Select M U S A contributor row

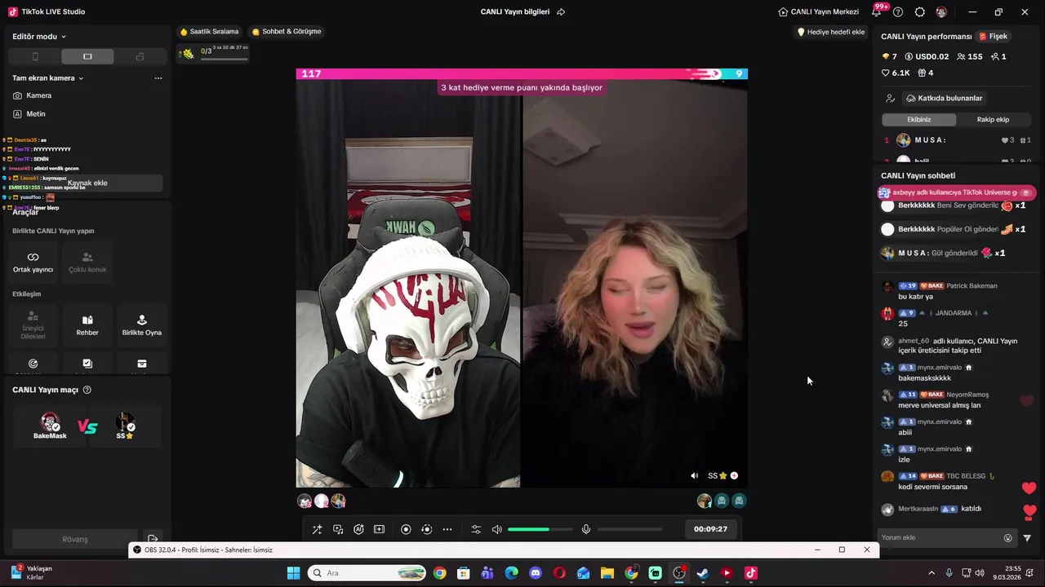(x=958, y=140)
